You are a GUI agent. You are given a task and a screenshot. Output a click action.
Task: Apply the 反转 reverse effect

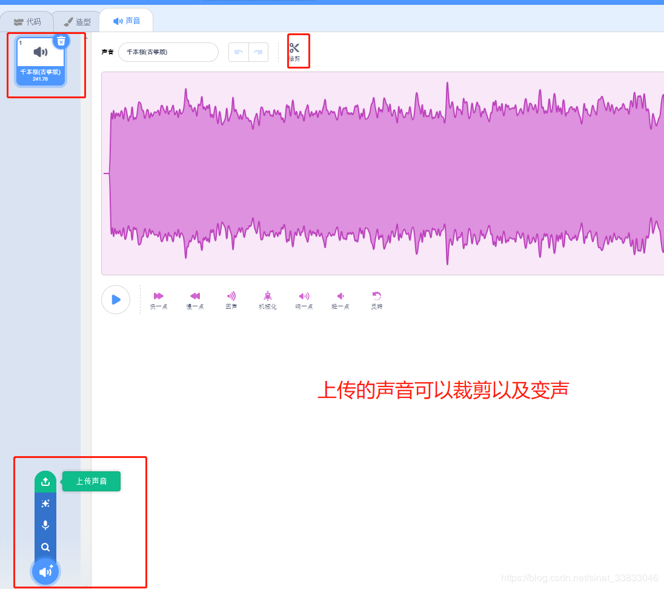[x=376, y=297]
